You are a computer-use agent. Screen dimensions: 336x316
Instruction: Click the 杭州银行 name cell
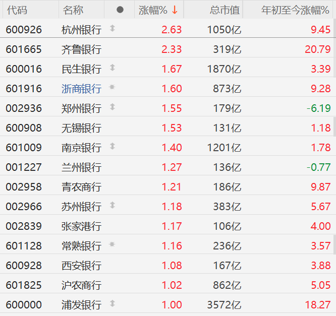click(x=81, y=30)
